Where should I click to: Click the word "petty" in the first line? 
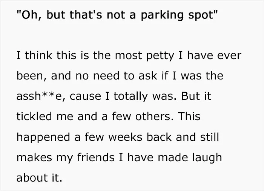pos(160,56)
